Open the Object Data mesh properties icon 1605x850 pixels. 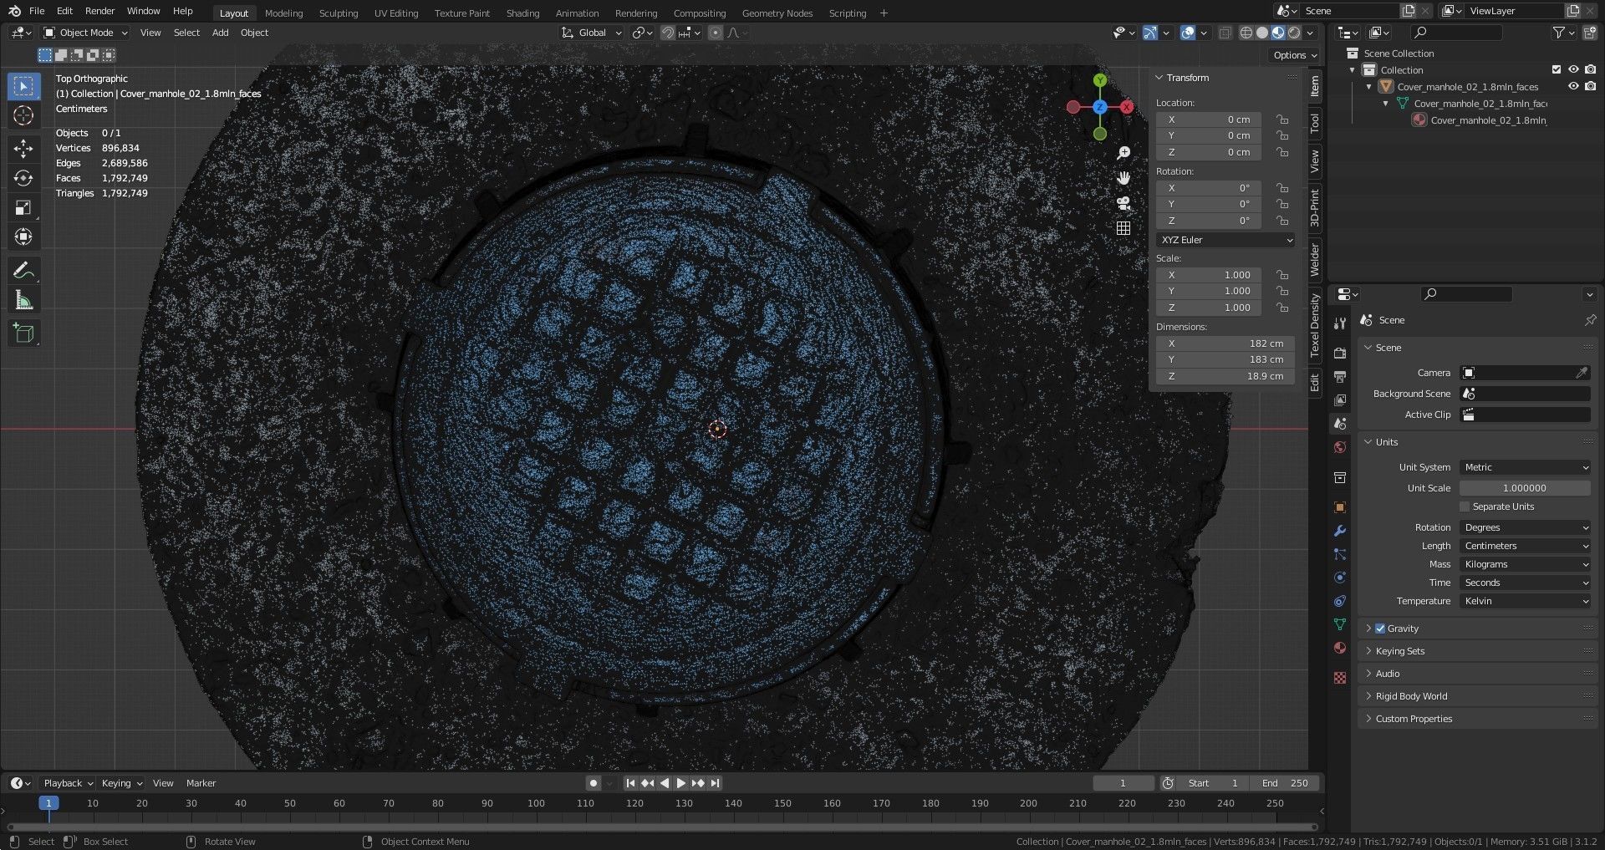1340,624
